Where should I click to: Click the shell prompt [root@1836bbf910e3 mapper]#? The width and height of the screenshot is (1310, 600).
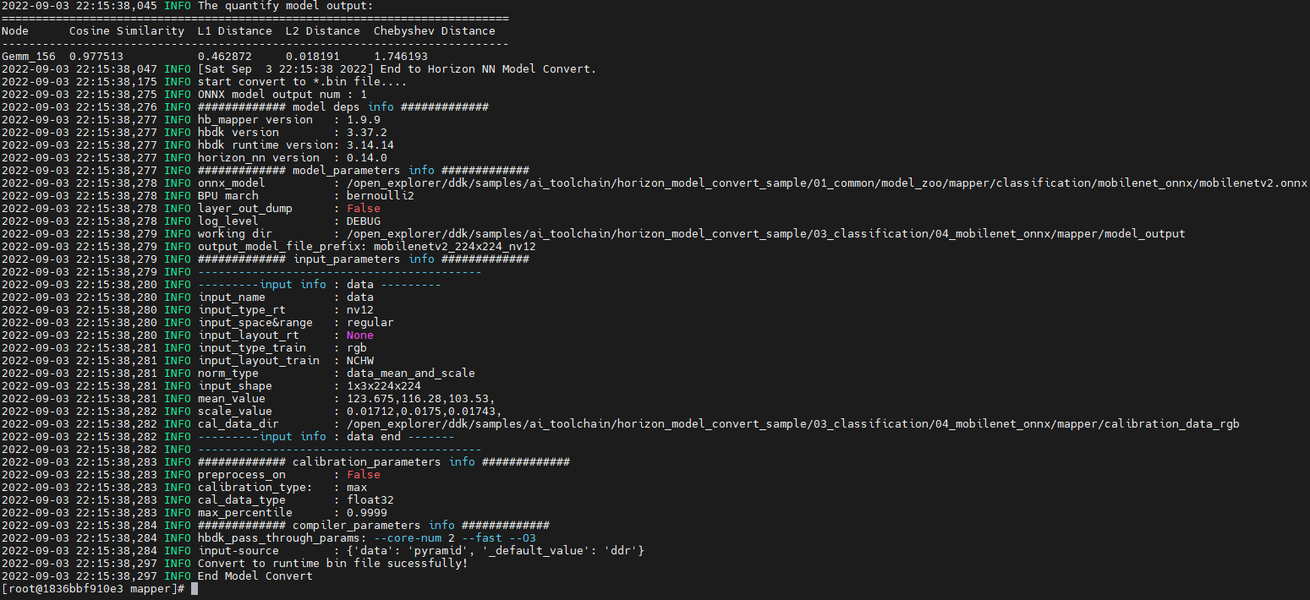pyautogui.click(x=93, y=589)
